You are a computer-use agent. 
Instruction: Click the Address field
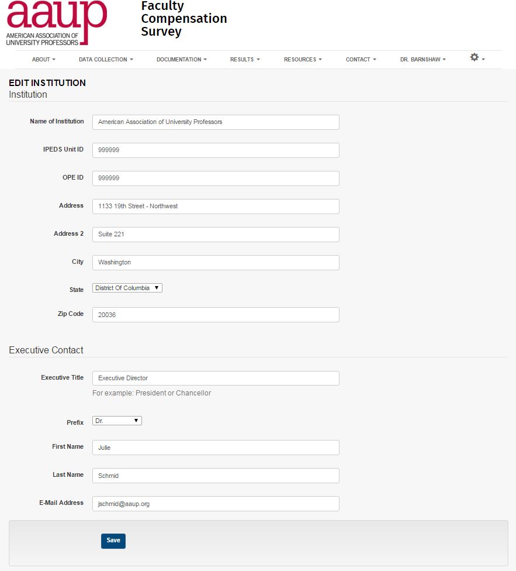click(x=216, y=206)
